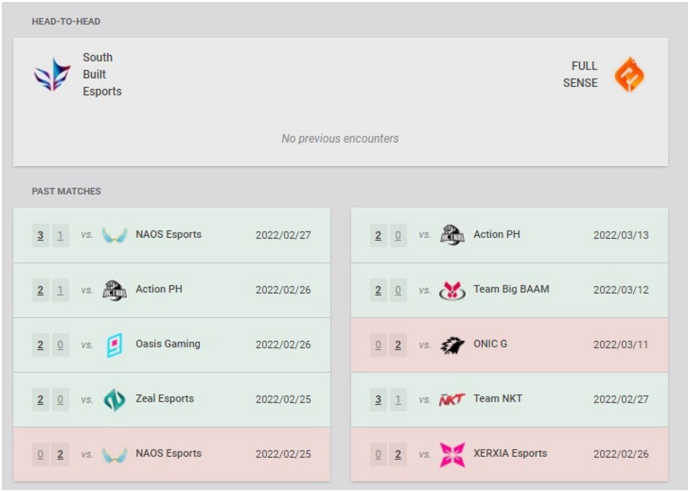Click Action PH logo in 2022/02/26 row

tap(114, 290)
